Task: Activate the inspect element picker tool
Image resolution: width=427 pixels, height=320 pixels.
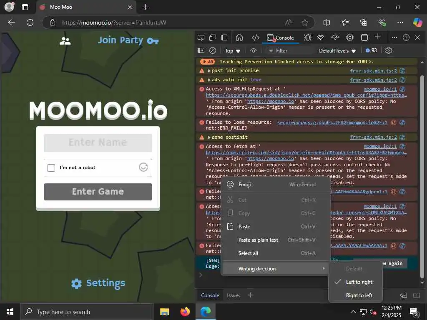Action: (201, 37)
